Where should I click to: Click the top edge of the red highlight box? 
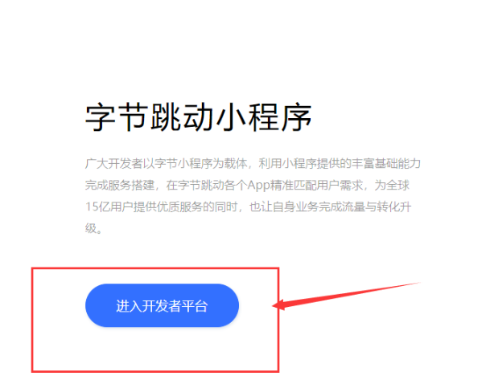point(155,268)
